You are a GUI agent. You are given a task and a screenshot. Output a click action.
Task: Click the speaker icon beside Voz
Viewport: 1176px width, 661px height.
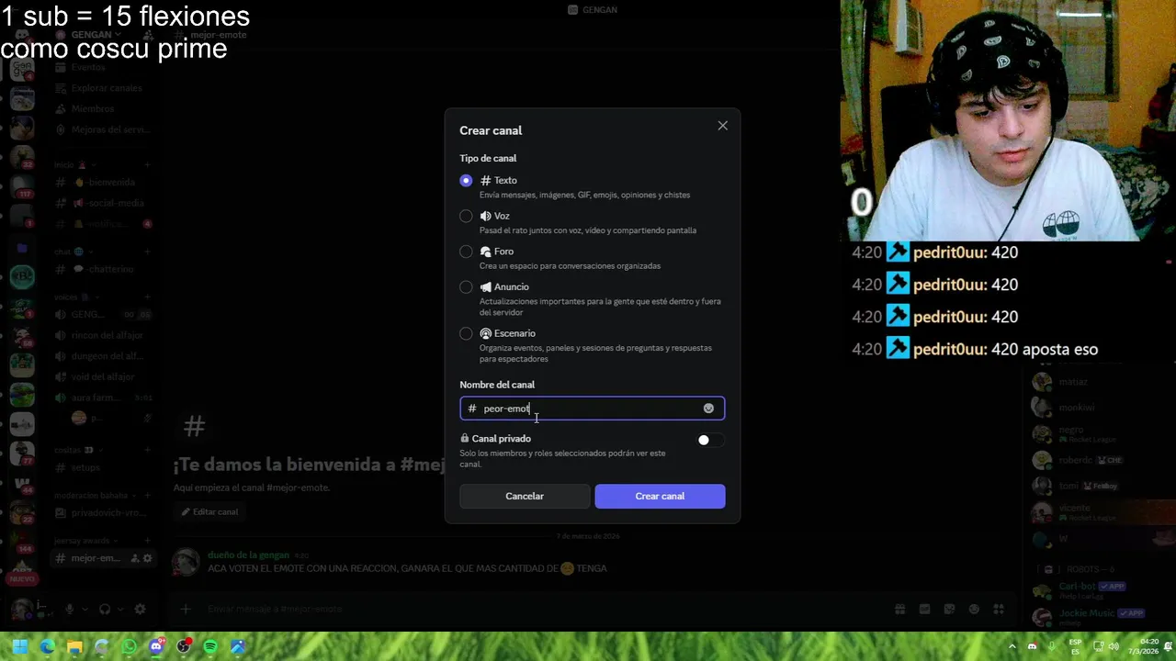click(485, 217)
